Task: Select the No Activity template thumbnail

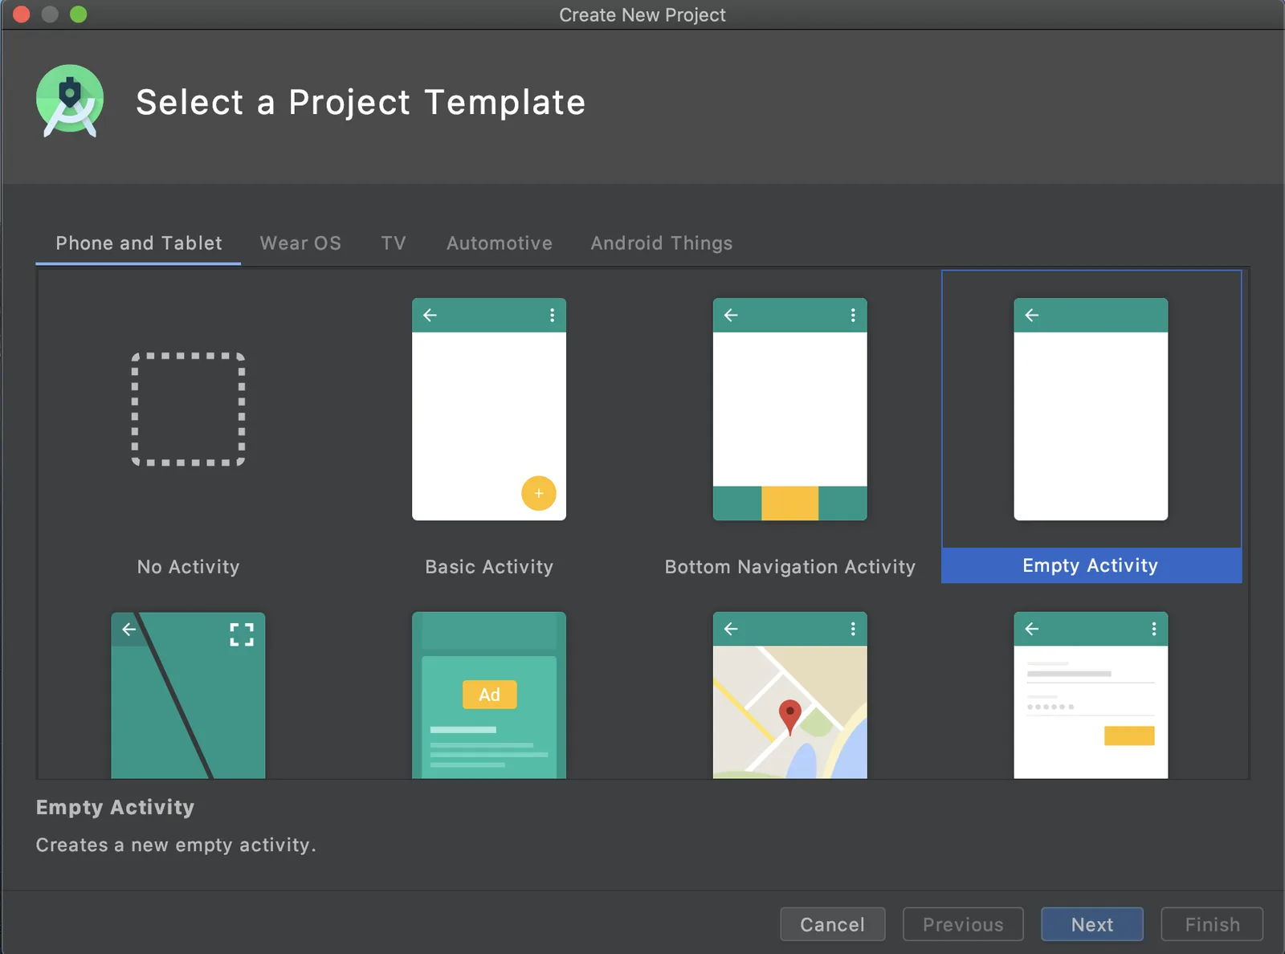Action: [188, 410]
